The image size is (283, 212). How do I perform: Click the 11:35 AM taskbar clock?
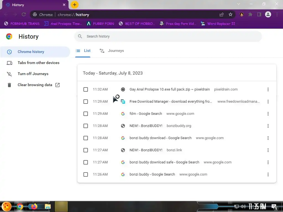pyautogui.click(x=257, y=206)
